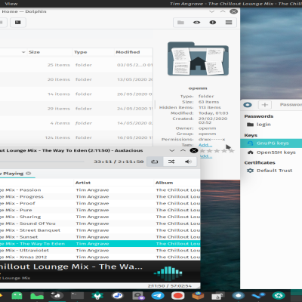This screenshot has width=302, height=302.
Task: Select the track ending in Sunset
Action: [x=100, y=237]
